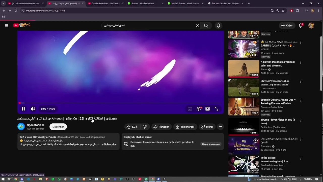Open options for Yiruma River Flows

(x=301, y=120)
